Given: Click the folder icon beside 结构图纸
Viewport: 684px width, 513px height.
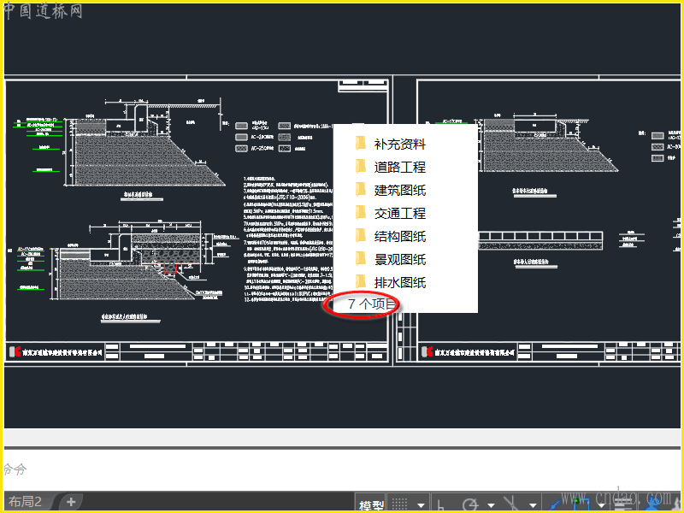Looking at the screenshot, I should 360,235.
